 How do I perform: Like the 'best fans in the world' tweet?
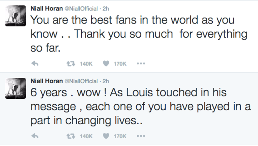[x=106, y=64]
